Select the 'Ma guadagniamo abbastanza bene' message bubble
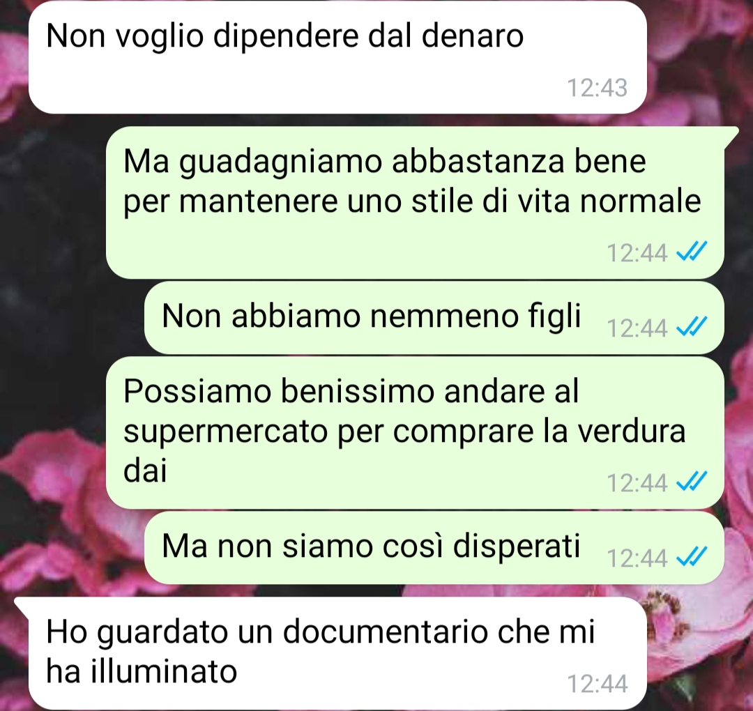The image size is (753, 711). [x=415, y=203]
